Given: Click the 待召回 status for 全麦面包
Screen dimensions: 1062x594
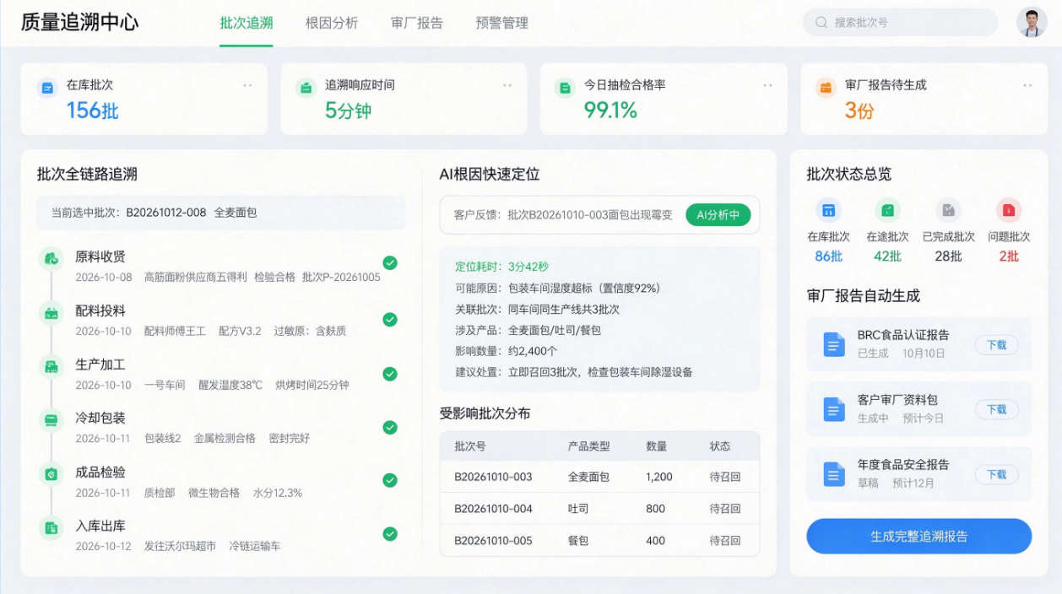Looking at the screenshot, I should [725, 477].
